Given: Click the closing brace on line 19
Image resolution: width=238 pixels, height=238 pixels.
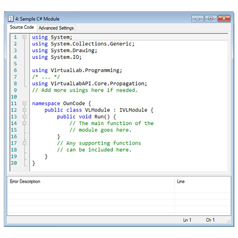Looking at the screenshot, I should point(46,157).
